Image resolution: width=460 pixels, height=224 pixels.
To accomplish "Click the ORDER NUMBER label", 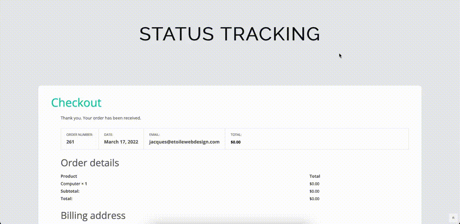I will click(80, 134).
